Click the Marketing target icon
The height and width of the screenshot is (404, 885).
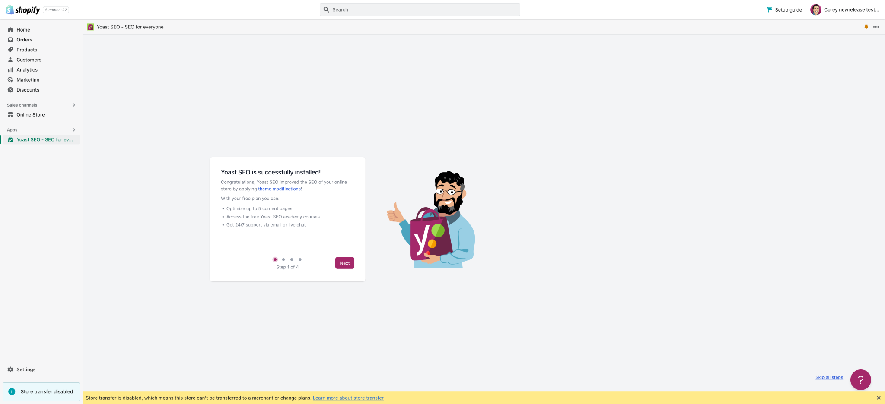tap(10, 80)
